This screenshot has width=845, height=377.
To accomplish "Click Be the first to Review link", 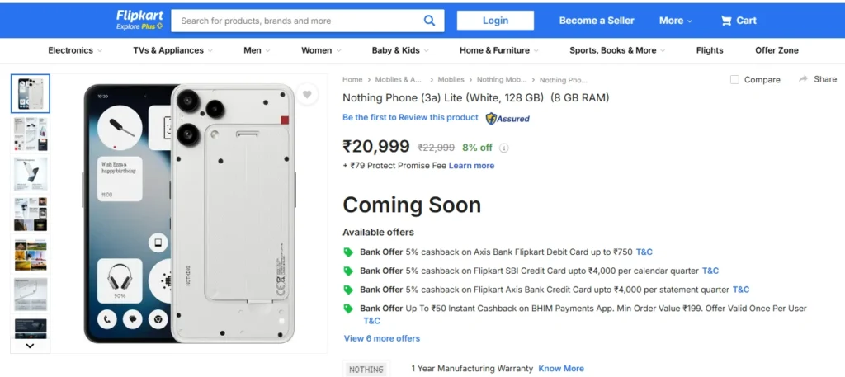I will [x=410, y=118].
